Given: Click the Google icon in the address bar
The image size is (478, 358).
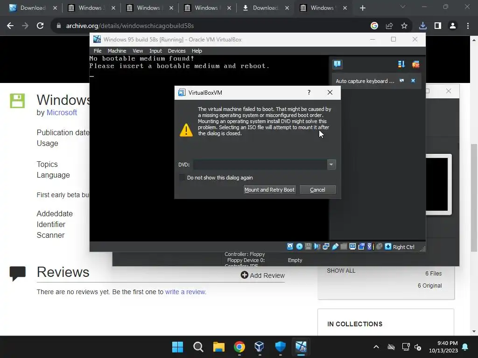Looking at the screenshot, I should click(x=374, y=26).
